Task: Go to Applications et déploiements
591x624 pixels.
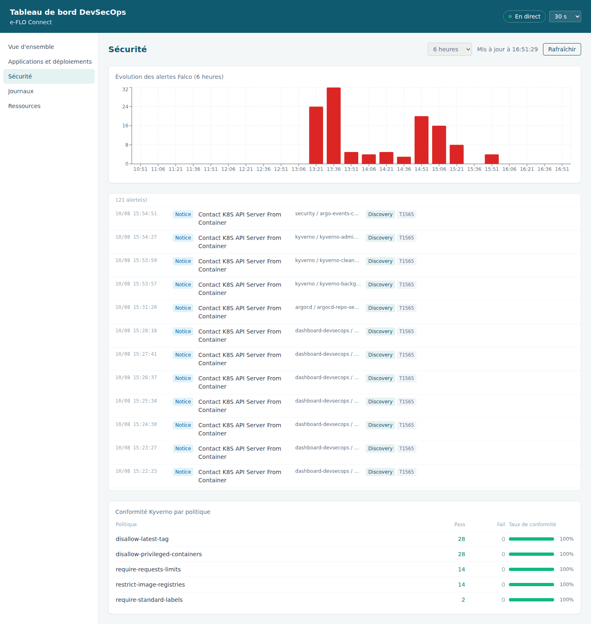Action: click(x=49, y=62)
